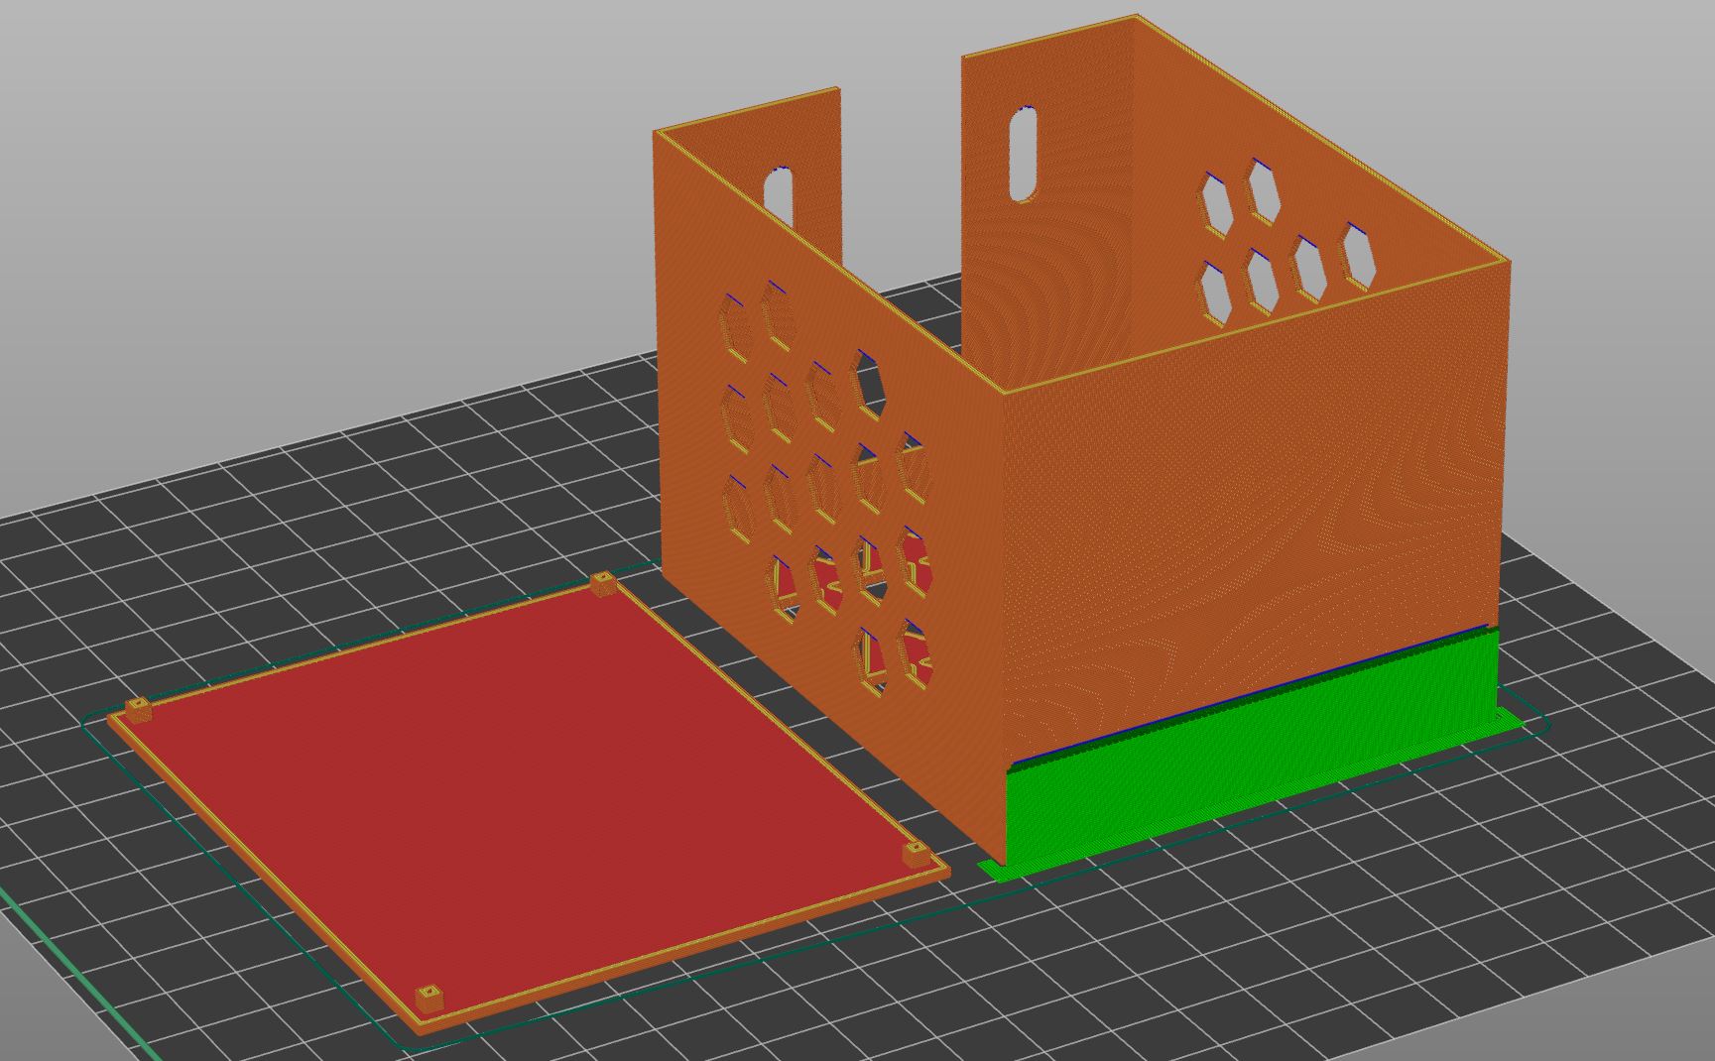Select the lid's farthest back corner post

[602, 583]
